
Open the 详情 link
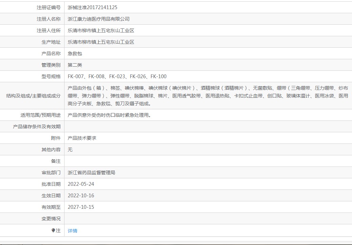pyautogui.click(x=72, y=231)
